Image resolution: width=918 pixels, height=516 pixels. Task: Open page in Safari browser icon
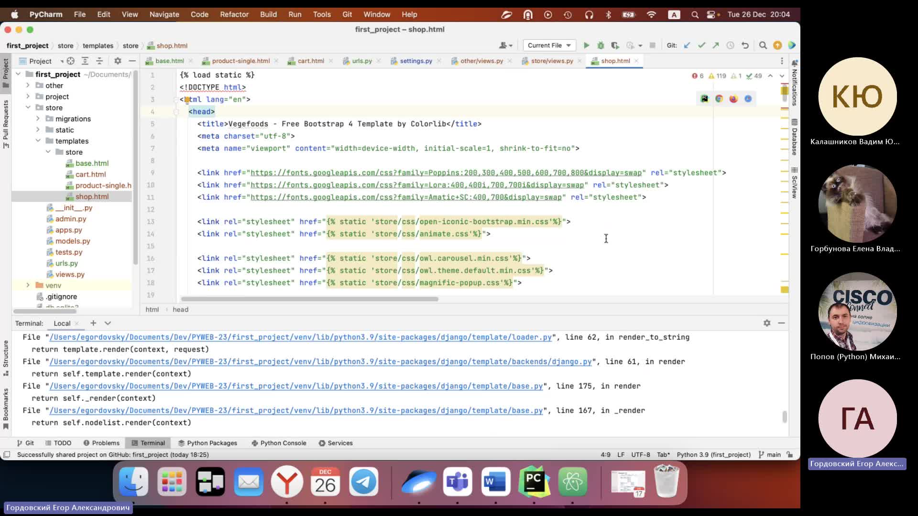tap(748, 99)
